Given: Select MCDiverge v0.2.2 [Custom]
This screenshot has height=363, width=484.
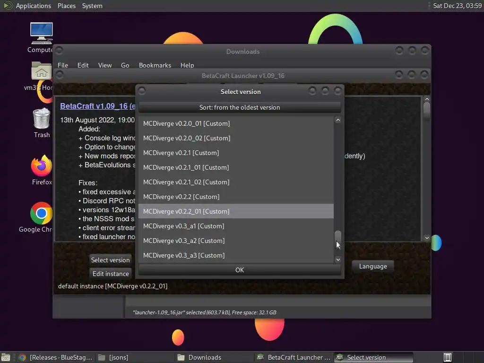Looking at the screenshot, I should click(x=236, y=197).
